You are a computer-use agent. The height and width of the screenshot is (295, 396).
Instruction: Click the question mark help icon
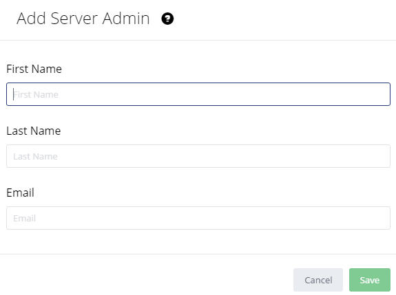coord(167,19)
